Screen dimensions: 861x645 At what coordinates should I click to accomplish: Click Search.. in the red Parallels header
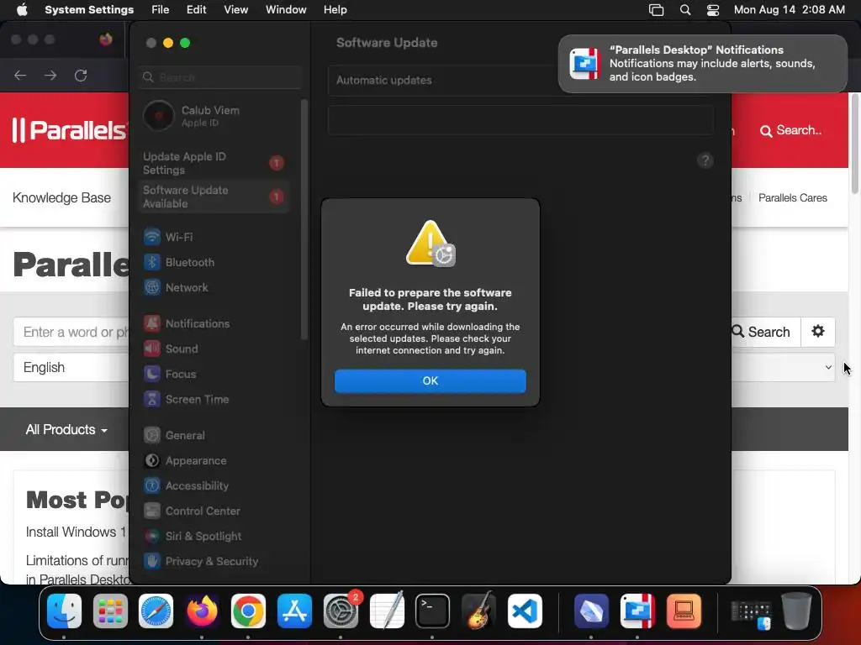click(x=790, y=130)
